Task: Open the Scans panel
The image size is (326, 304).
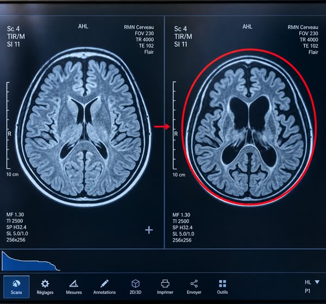Action: (16, 287)
